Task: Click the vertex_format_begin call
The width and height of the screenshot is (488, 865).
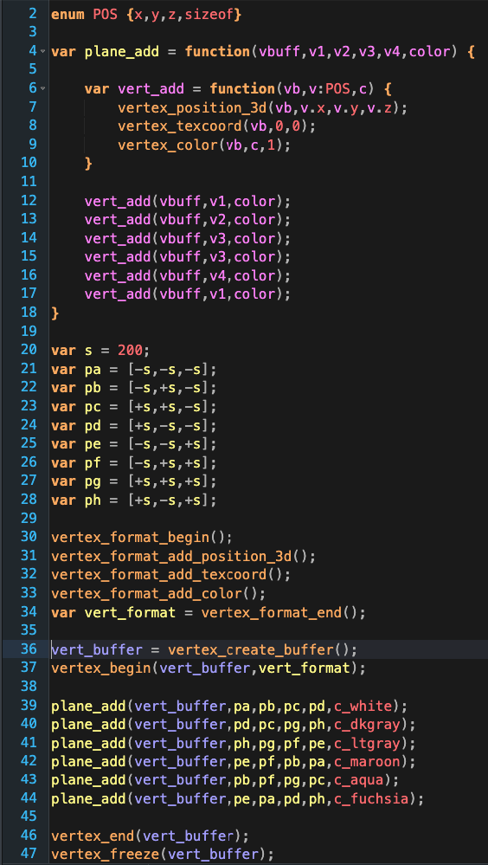Action: pyautogui.click(x=130, y=537)
